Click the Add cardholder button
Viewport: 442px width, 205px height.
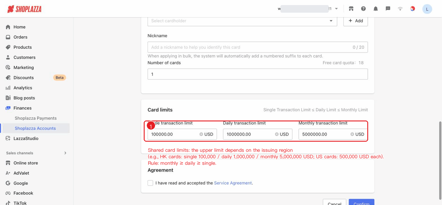[x=356, y=21]
